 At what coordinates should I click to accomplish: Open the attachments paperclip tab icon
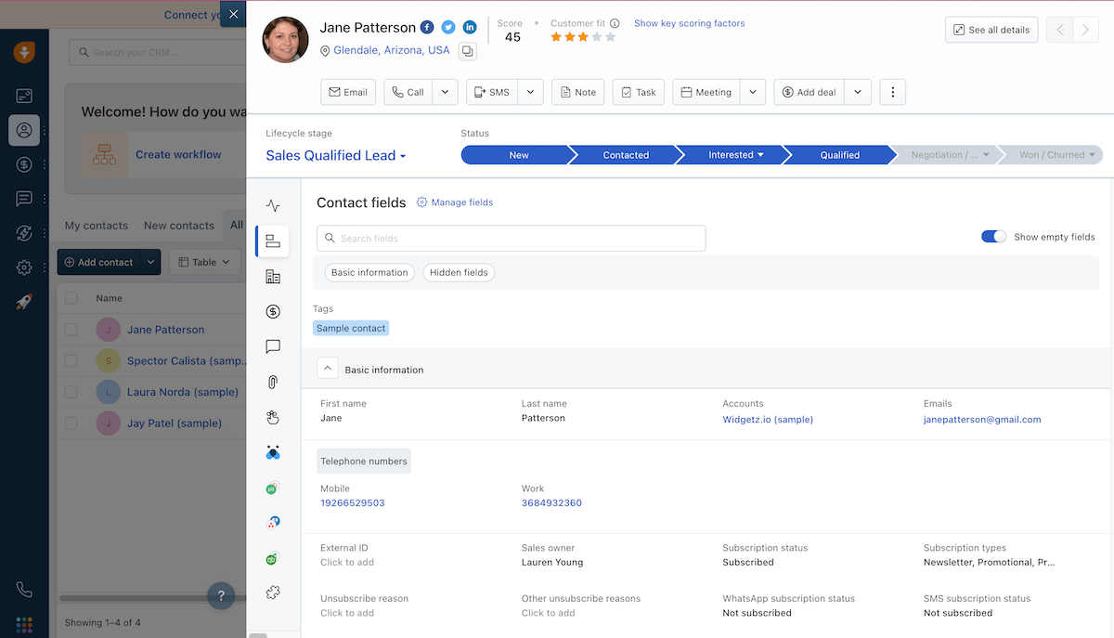pos(273,382)
